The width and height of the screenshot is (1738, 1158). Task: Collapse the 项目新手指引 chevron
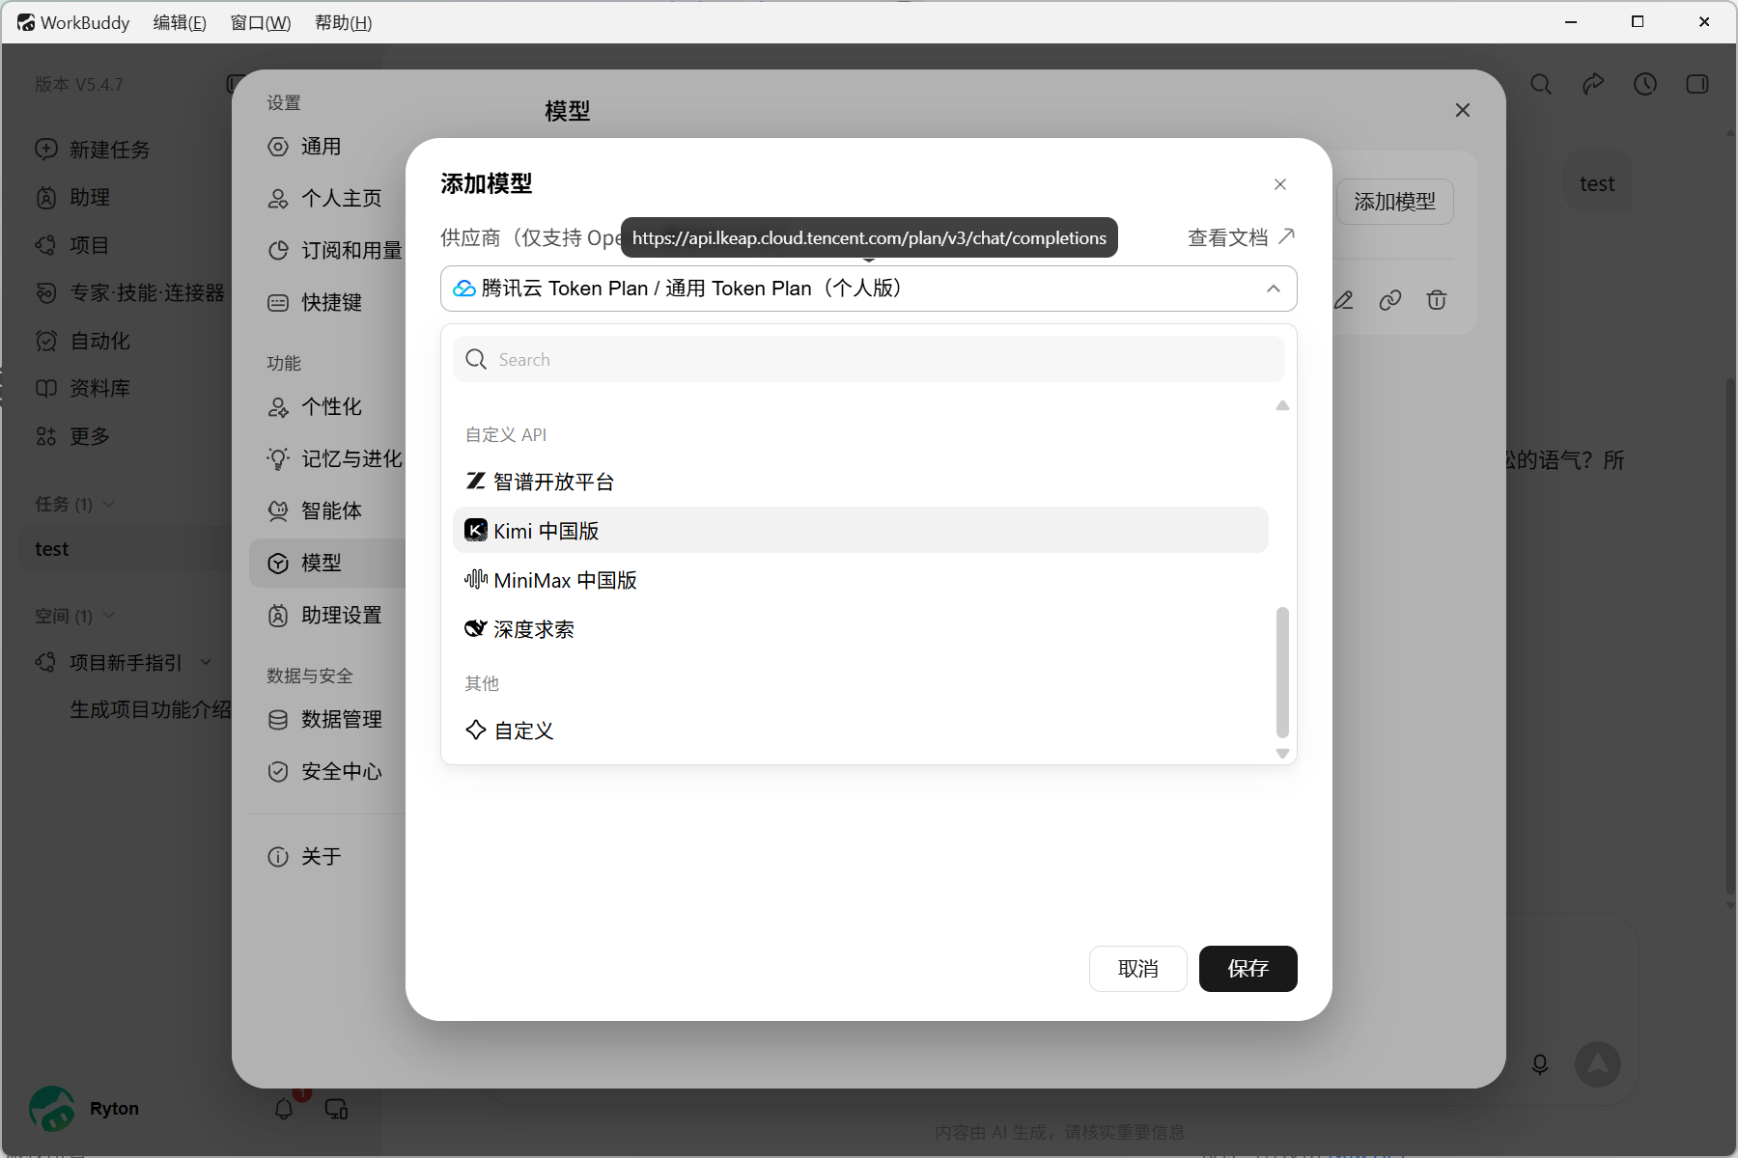point(206,662)
